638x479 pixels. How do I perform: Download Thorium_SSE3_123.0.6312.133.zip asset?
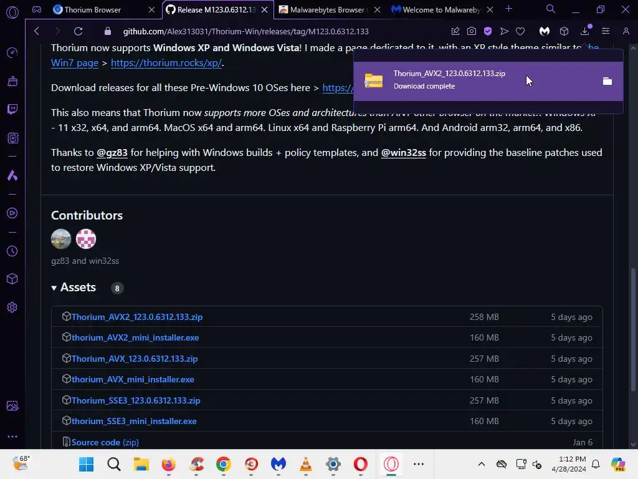coord(136,401)
